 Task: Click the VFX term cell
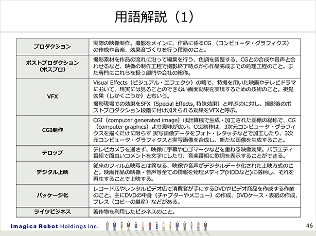52,96
